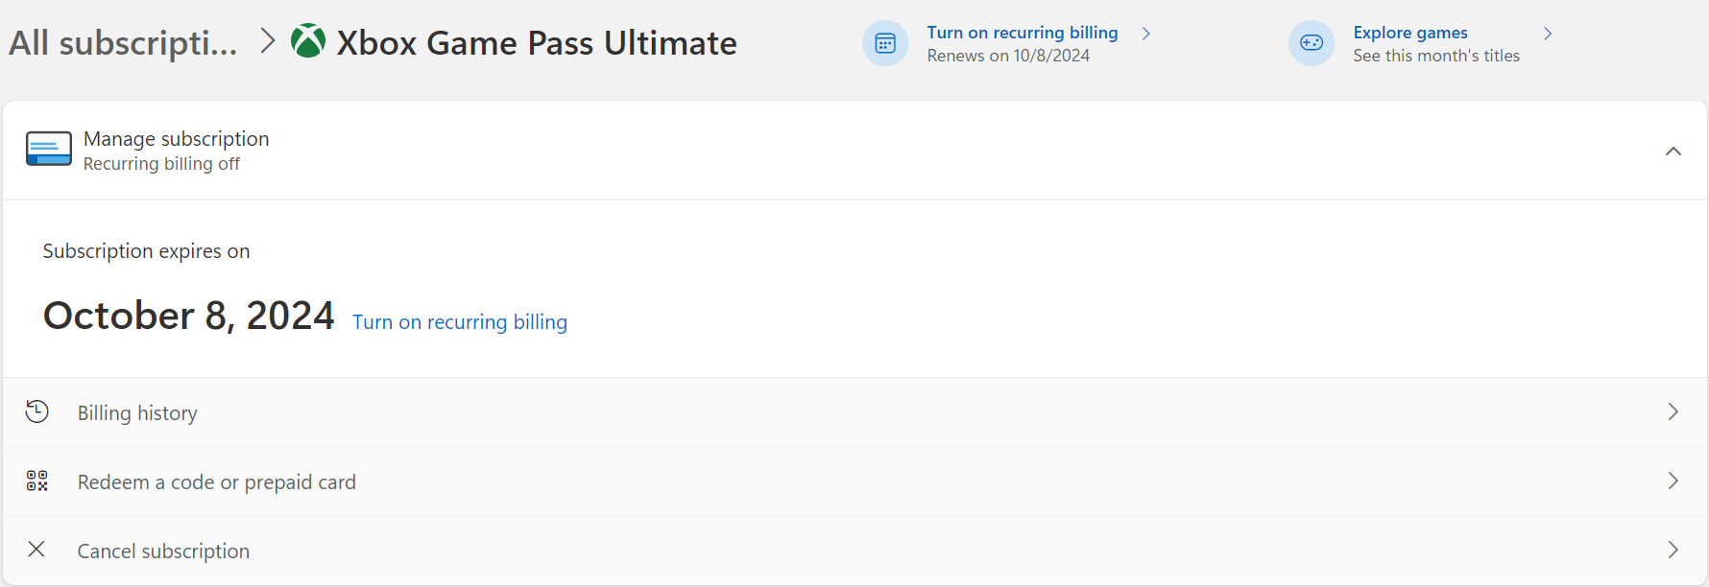Click the October 8, 2024 expiry date
Image resolution: width=1709 pixels, height=587 pixels.
(189, 316)
